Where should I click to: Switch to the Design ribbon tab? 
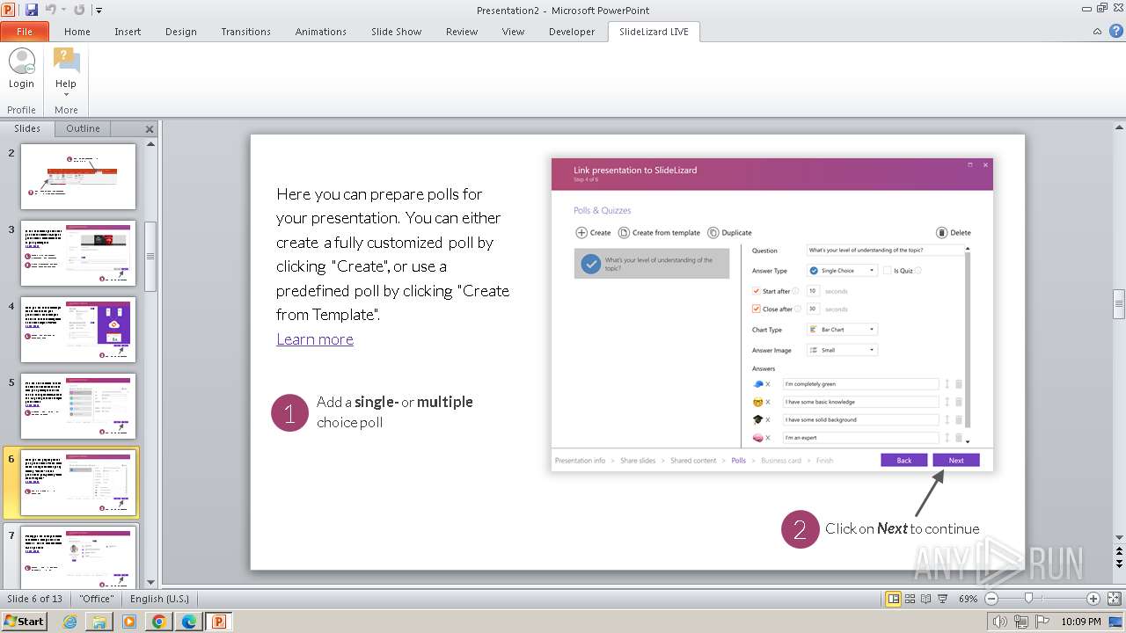click(181, 32)
